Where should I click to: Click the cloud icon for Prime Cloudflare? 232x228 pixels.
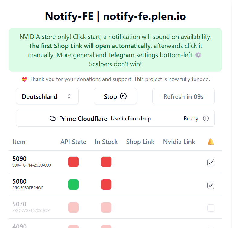click(x=53, y=119)
